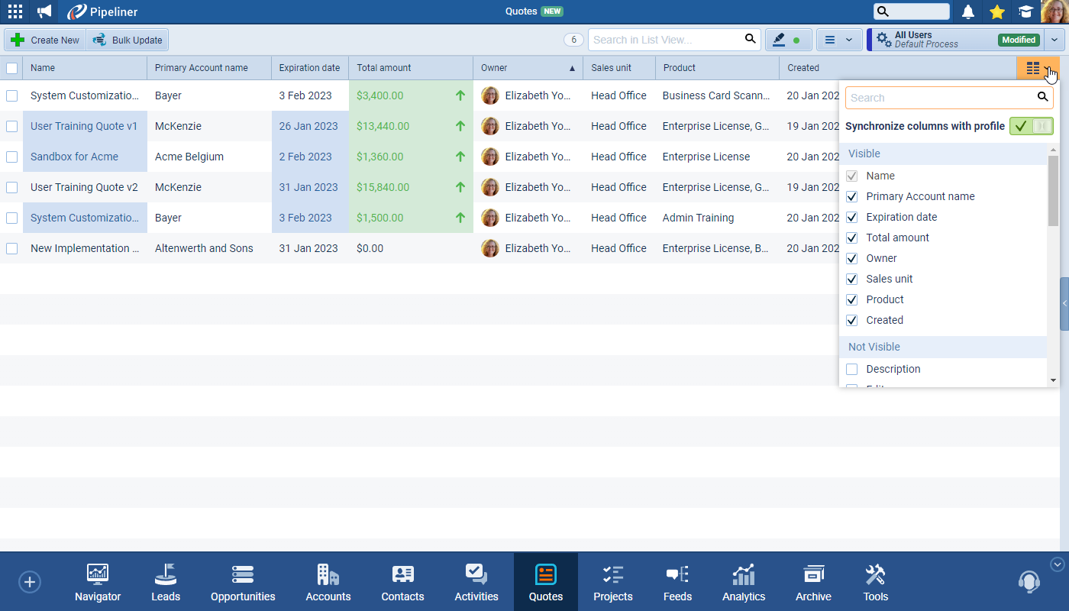The height and width of the screenshot is (611, 1069).
Task: Click the Bulk Update button
Action: tap(128, 40)
